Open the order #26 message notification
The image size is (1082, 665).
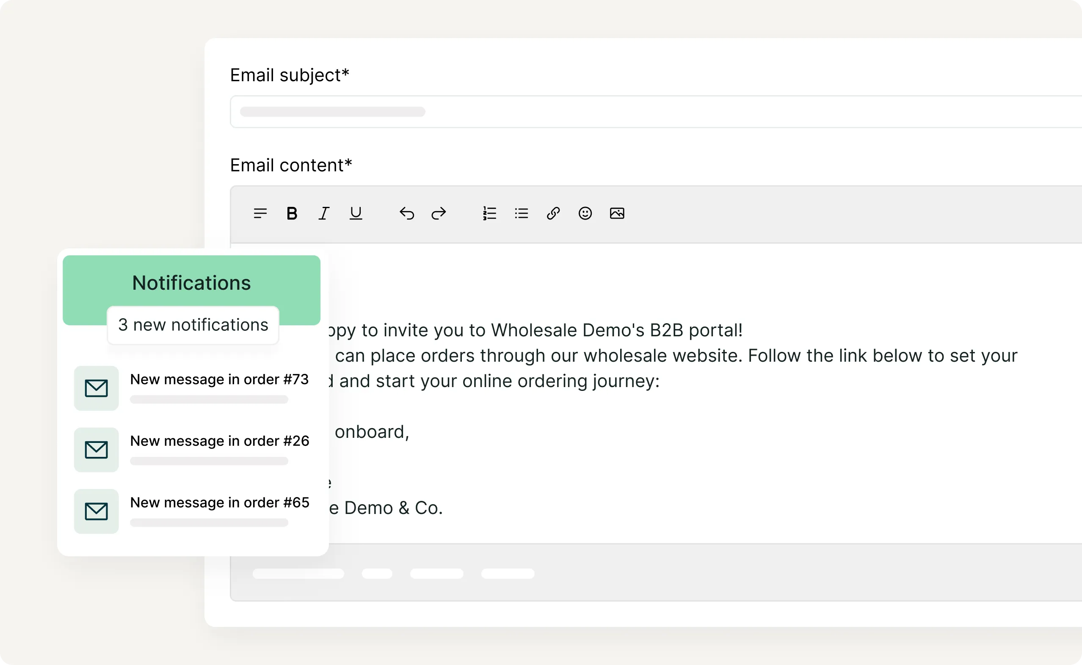219,441
